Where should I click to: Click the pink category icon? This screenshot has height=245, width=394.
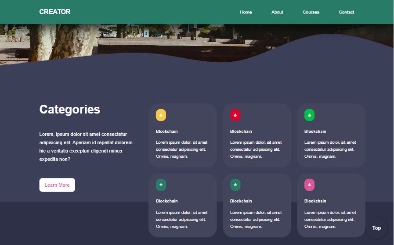[309, 185]
